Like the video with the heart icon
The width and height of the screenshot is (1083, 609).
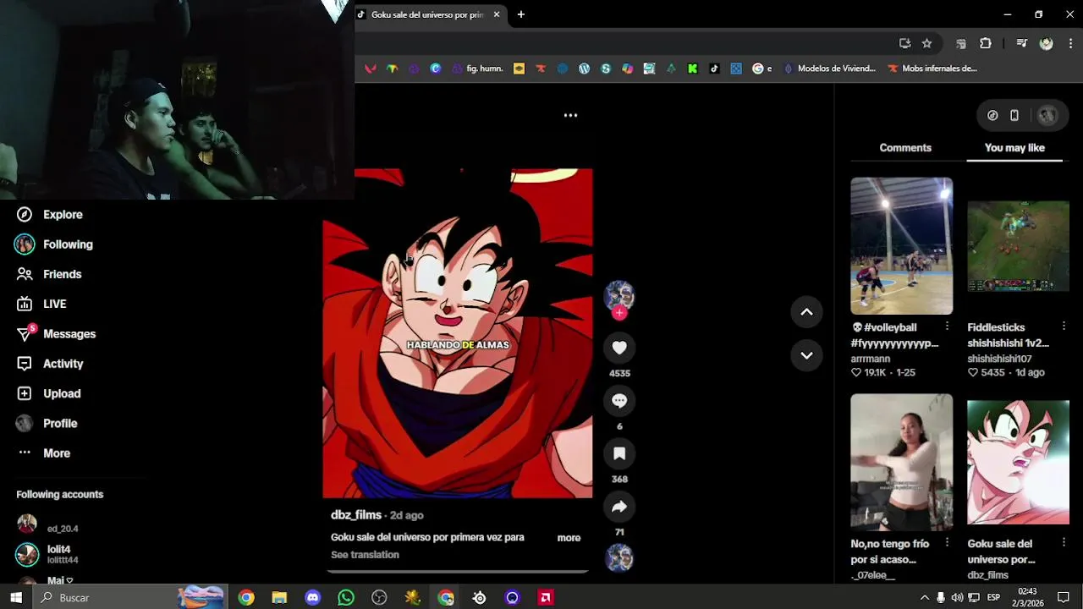click(x=619, y=348)
